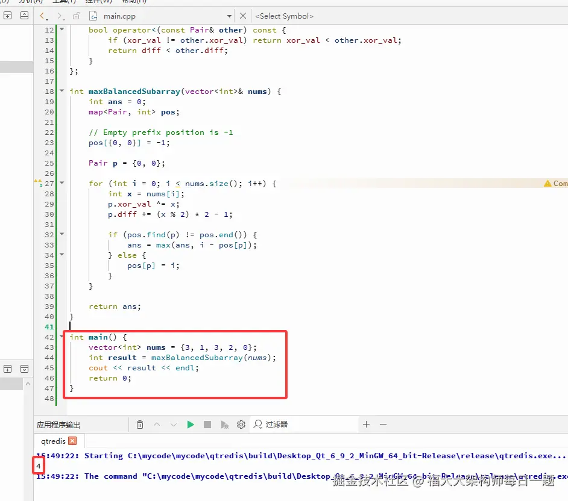The image size is (568, 501).
Task: Open the Select Symbol combo box
Action: click(284, 16)
